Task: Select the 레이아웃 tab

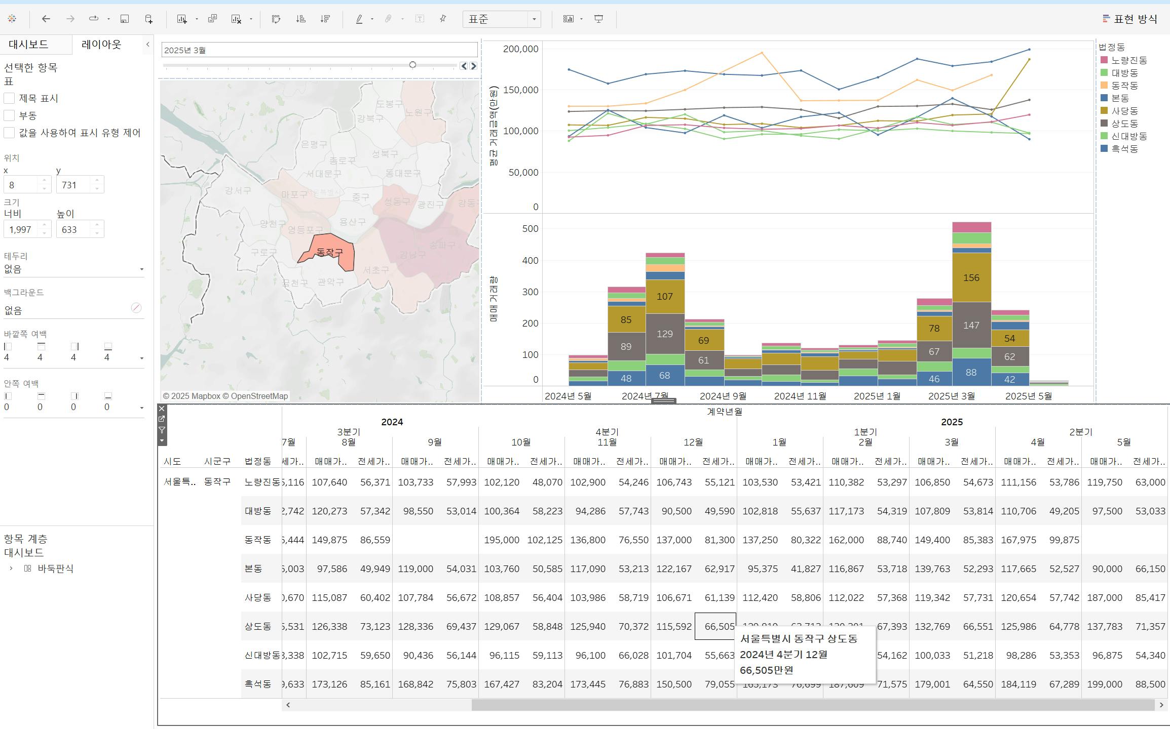Action: pos(101,44)
